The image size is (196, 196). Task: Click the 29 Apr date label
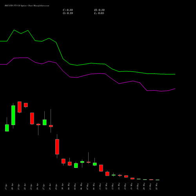pos(56,187)
